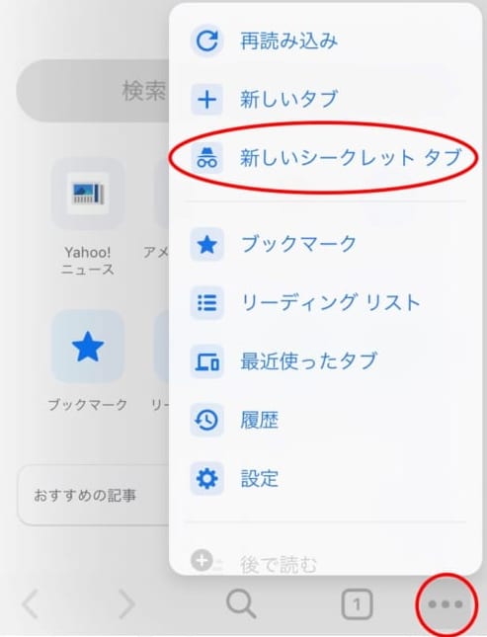
Task: Tap the magnifier search icon in bottom bar
Action: point(241,604)
